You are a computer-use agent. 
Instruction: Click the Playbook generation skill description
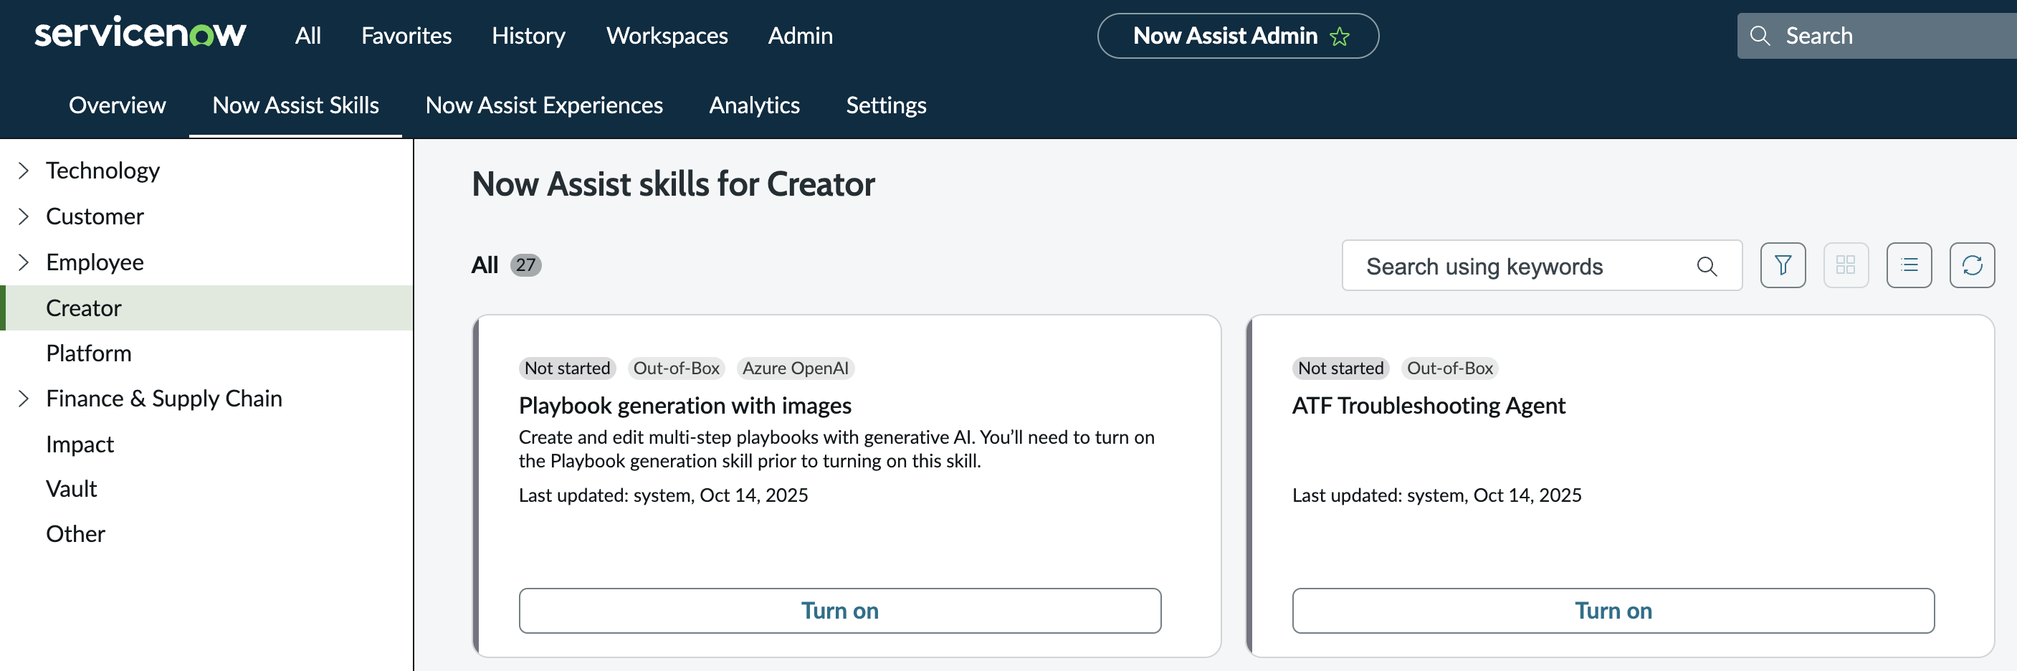point(837,449)
